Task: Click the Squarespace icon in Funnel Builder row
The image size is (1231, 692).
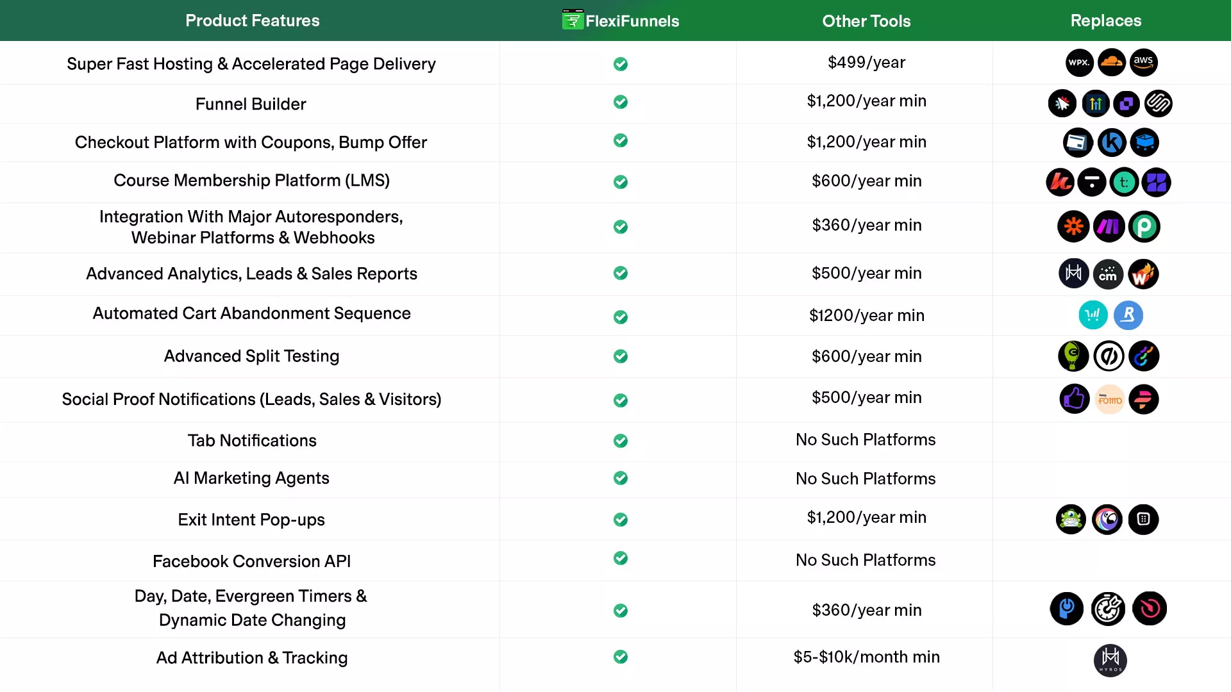Action: click(x=1158, y=103)
